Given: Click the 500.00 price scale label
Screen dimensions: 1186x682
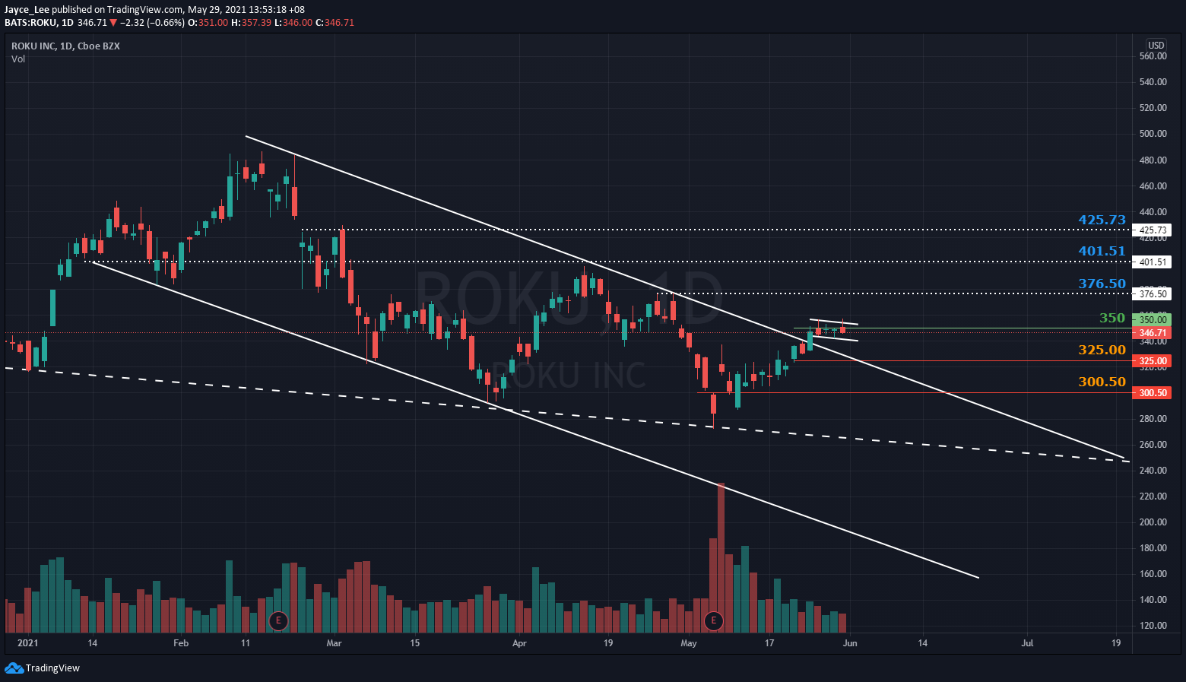Looking at the screenshot, I should (1153, 134).
